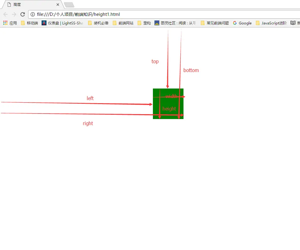Click the Google logo favicon in bookmarks

pos(235,23)
